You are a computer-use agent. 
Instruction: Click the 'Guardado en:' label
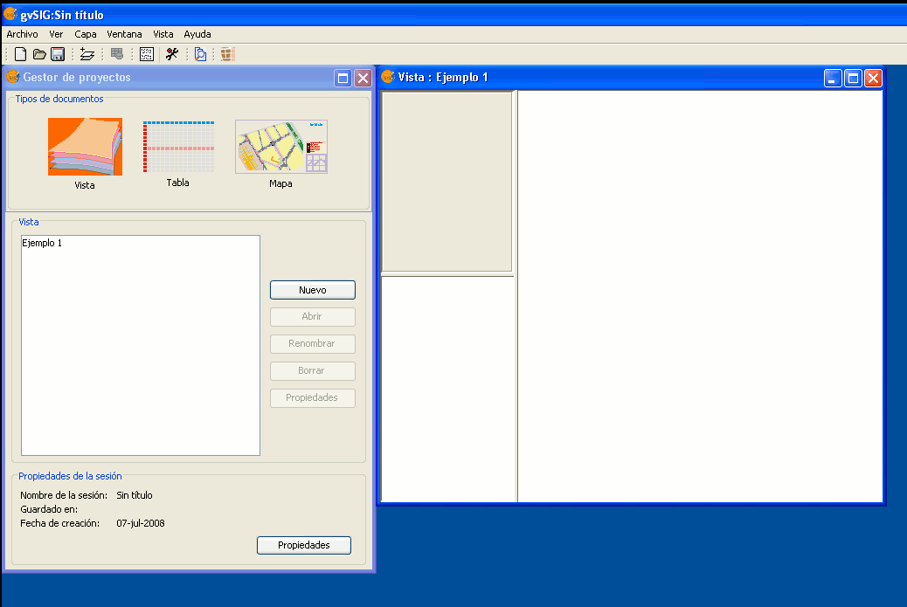49,510
